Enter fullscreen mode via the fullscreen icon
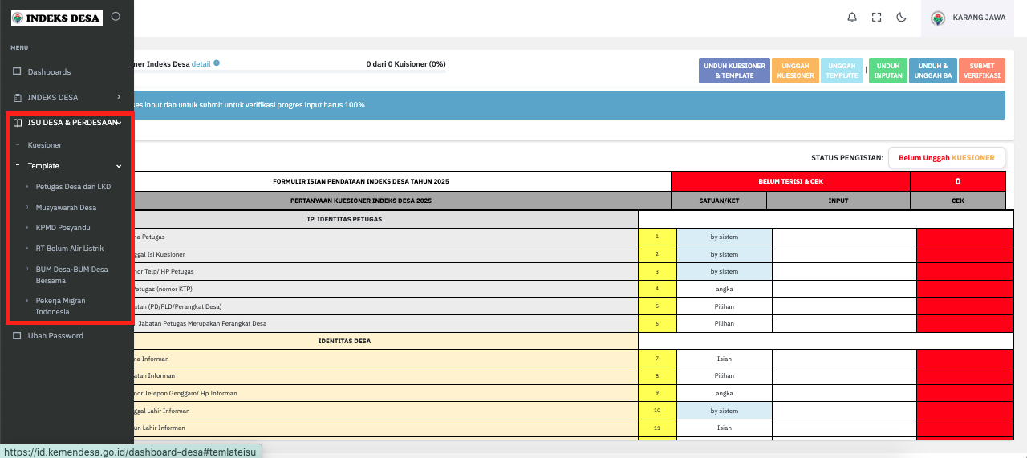The width and height of the screenshot is (1027, 458). point(876,18)
